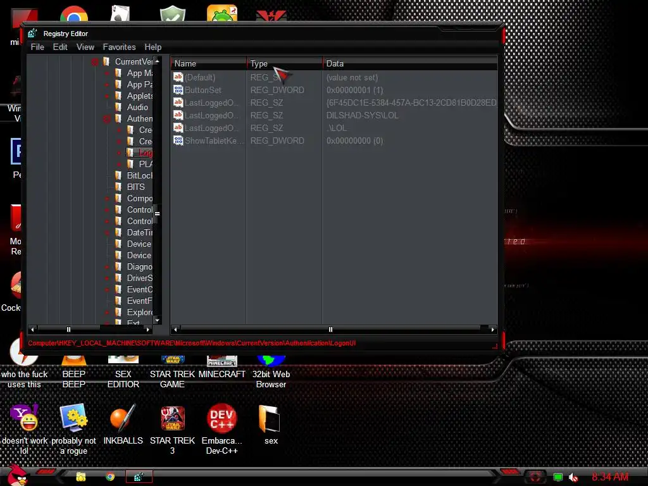Open the Favorites menu
The height and width of the screenshot is (486, 648).
pyautogui.click(x=119, y=47)
